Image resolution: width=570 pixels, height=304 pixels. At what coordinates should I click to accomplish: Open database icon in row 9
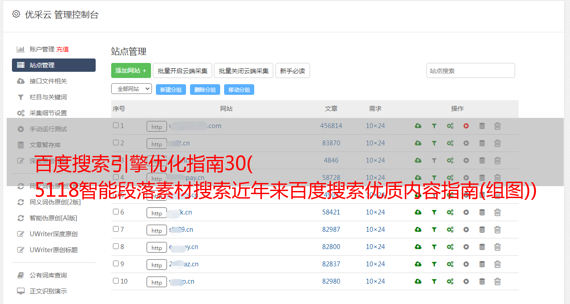coord(482,264)
